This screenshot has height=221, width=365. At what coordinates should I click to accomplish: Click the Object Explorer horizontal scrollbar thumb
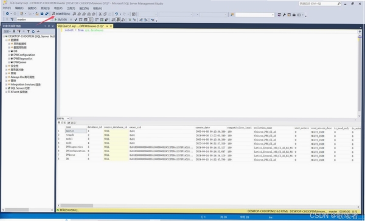(x=17, y=210)
